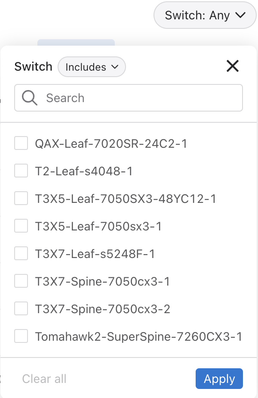The image size is (258, 398).
Task: Check the Tomahawk2-SuperSpine-7260CX3-1 checkbox
Action: [21, 336]
